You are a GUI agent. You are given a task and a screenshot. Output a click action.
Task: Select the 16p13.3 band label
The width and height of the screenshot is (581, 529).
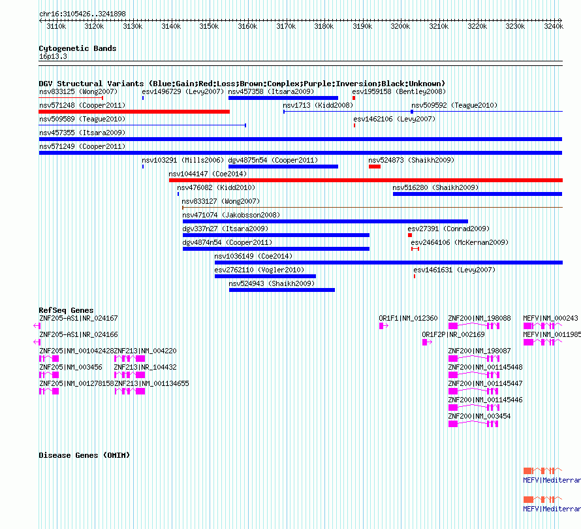click(x=53, y=56)
